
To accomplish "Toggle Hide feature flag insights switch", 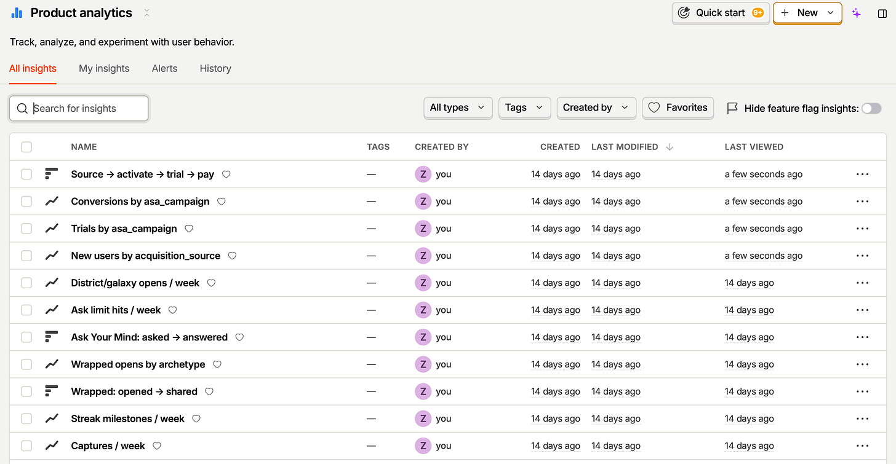I will 871,108.
